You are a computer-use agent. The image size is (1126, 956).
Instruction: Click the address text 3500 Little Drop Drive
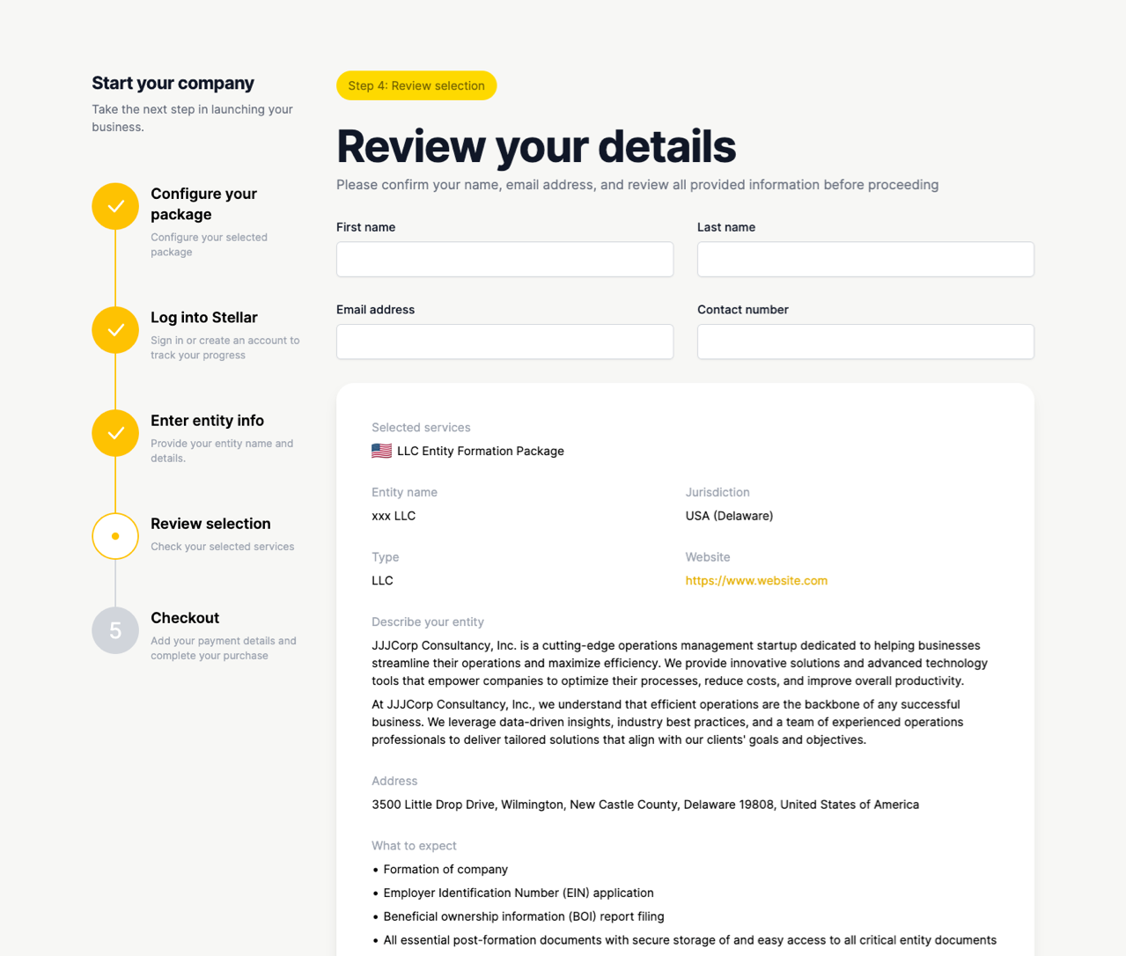(x=645, y=805)
